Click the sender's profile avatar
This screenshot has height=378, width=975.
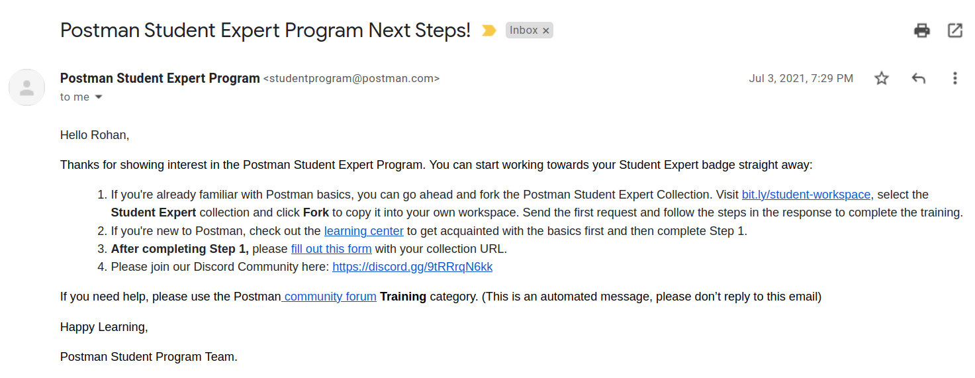coord(26,87)
